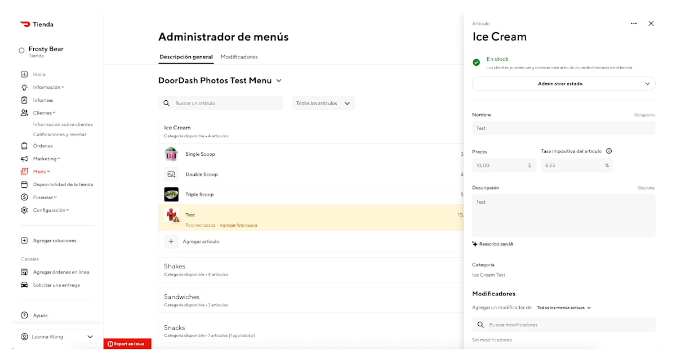
Task: Click the Precio field showing 10,00
Action: (504, 165)
